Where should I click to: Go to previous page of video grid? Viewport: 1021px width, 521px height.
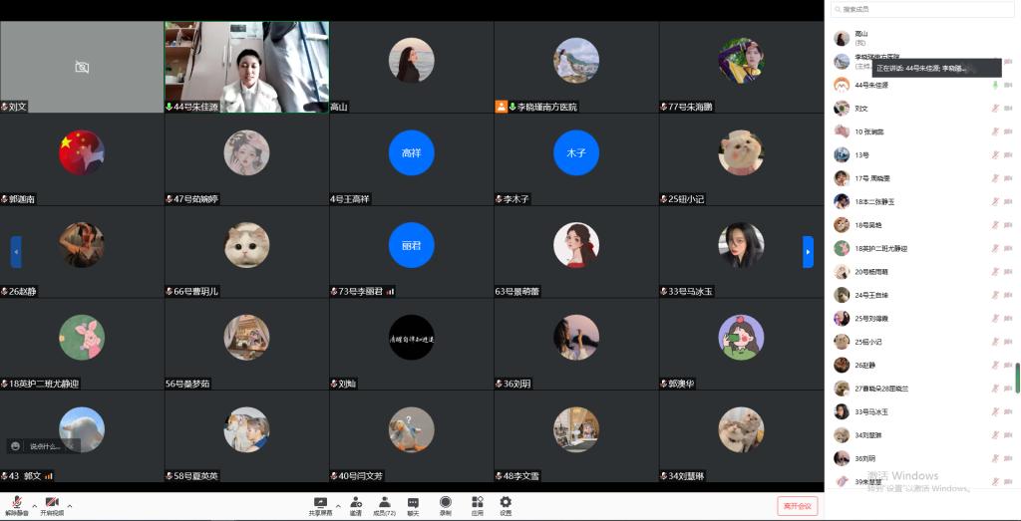click(16, 252)
